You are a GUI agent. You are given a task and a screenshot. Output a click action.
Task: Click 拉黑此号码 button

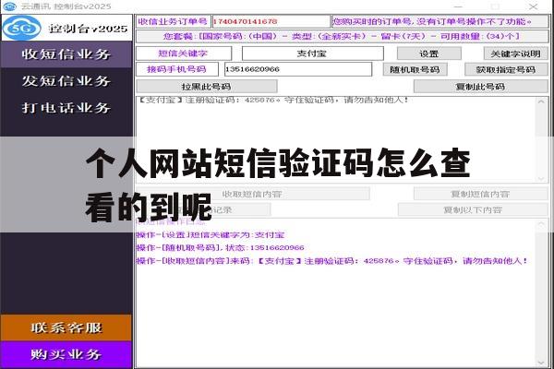tap(206, 87)
